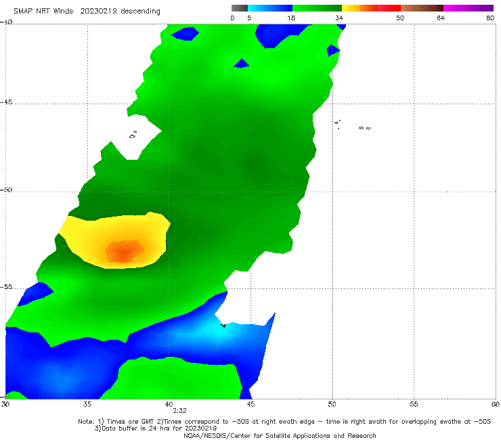This screenshot has height=440, width=501.
Task: Click the yellow-orange segment of the color bar
Action: point(359,8)
